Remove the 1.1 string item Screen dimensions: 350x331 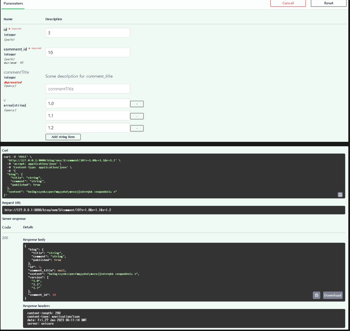tap(137, 116)
